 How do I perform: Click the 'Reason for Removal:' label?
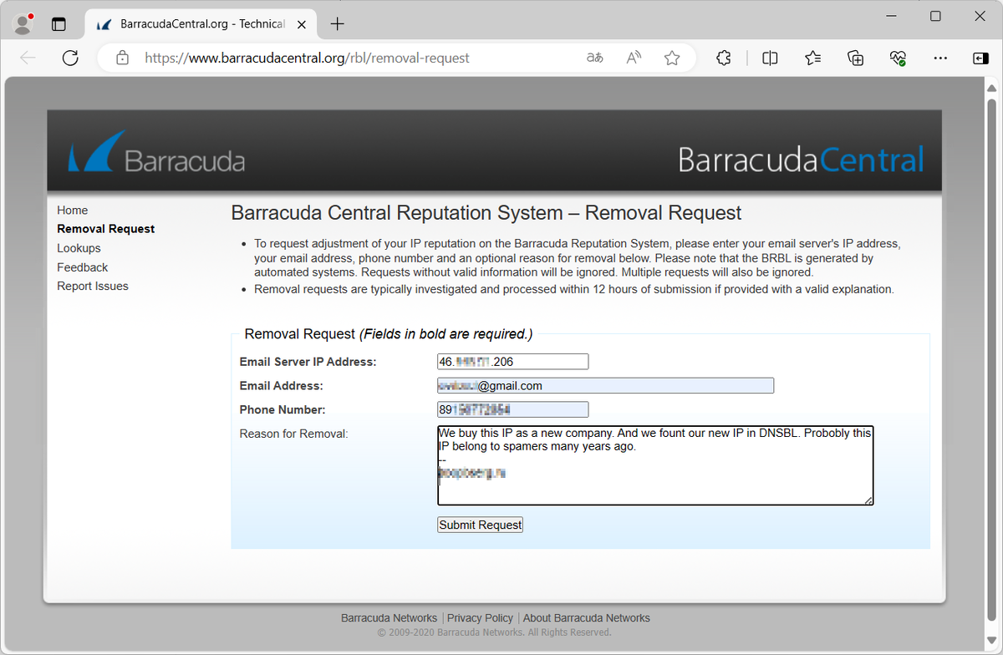(293, 434)
